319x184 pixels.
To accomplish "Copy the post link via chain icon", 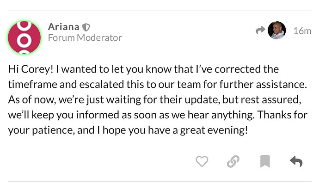I will click(x=233, y=161).
